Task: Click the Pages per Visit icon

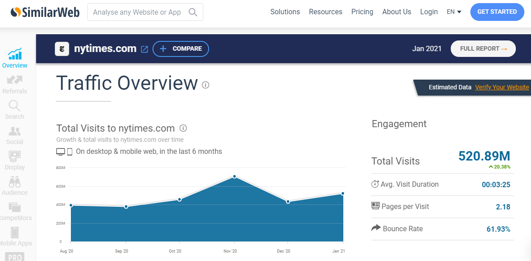Action: [375, 205]
